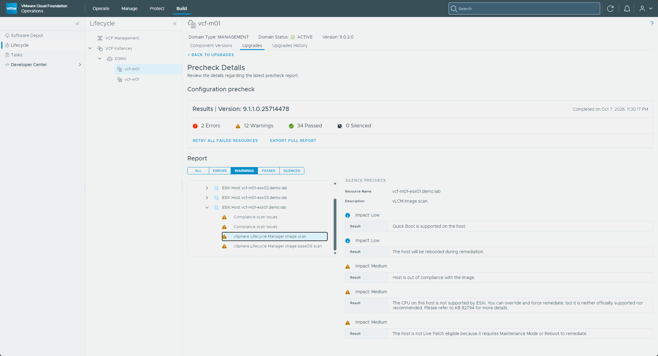Click EXPORT FULL REPORT link
The width and height of the screenshot is (658, 356).
point(293,141)
